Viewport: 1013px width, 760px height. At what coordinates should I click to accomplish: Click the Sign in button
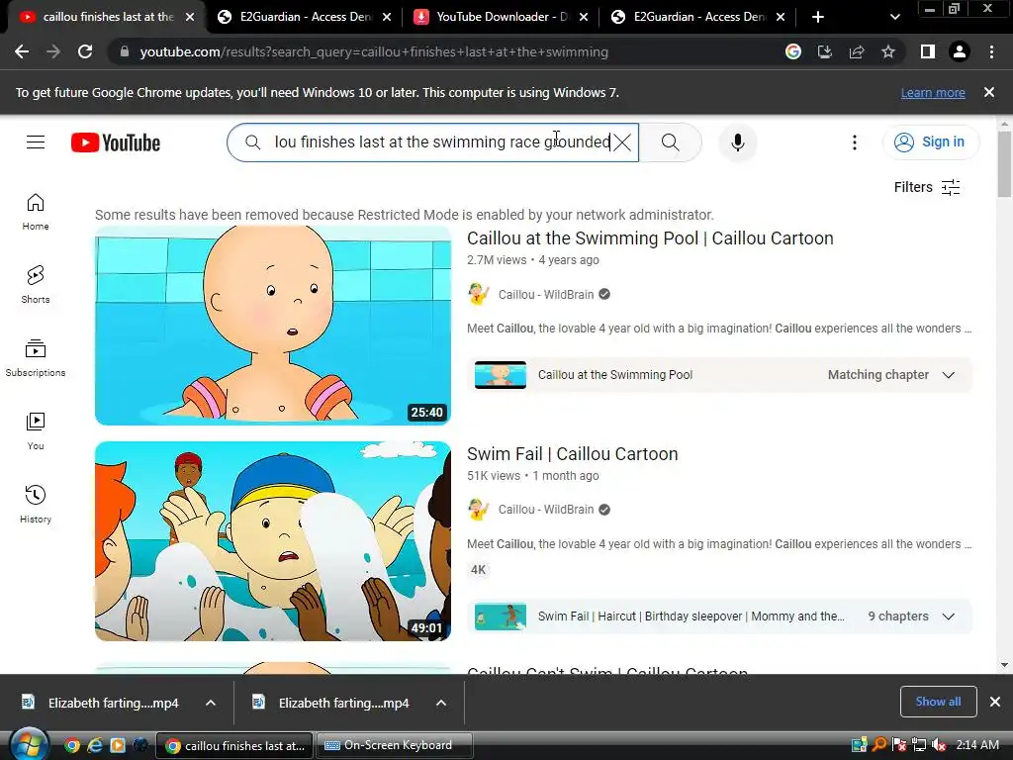tap(931, 142)
